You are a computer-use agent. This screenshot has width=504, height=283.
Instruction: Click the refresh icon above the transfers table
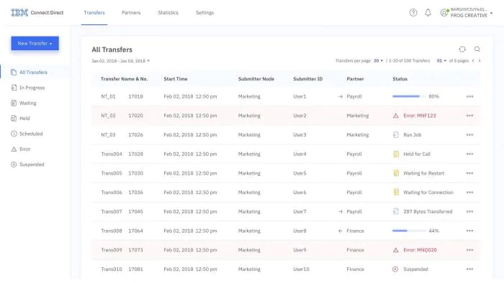[462, 49]
